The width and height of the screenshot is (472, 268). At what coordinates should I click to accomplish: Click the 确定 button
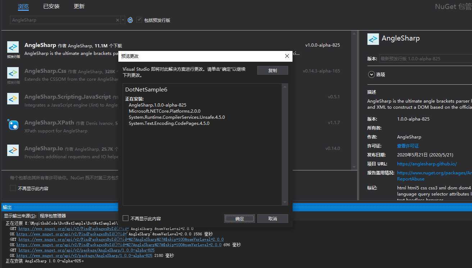[240, 218]
